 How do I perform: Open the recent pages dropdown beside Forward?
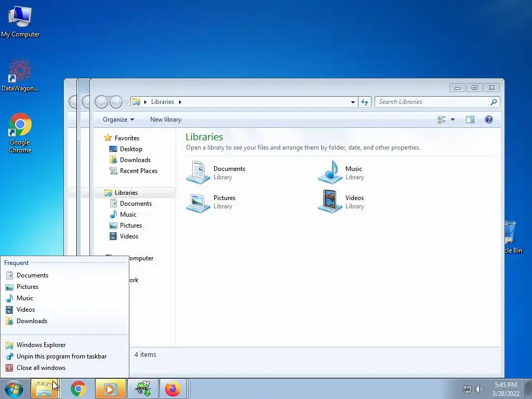(127, 102)
